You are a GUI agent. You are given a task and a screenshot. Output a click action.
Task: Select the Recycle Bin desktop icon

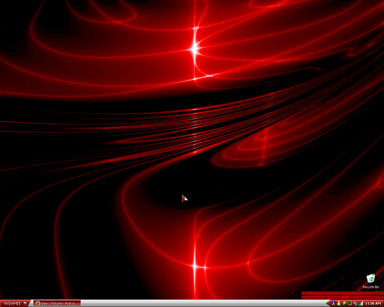(x=370, y=279)
